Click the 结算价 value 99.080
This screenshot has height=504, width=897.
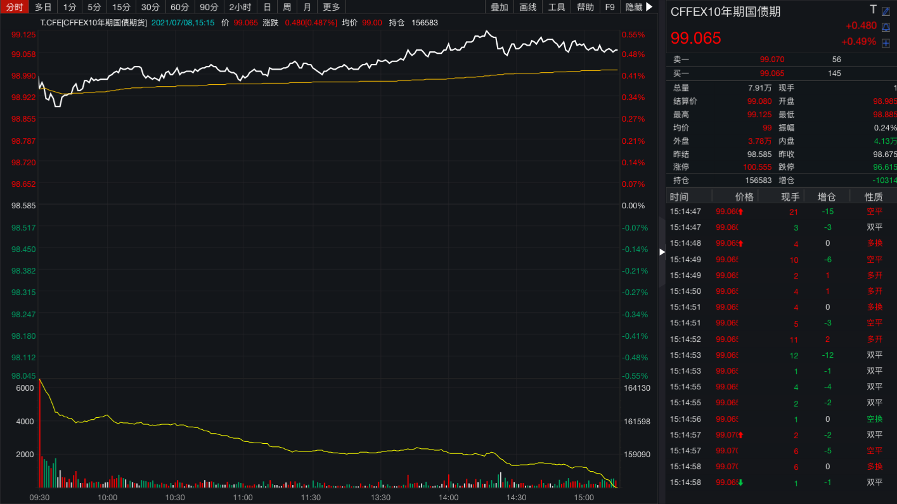coord(759,101)
